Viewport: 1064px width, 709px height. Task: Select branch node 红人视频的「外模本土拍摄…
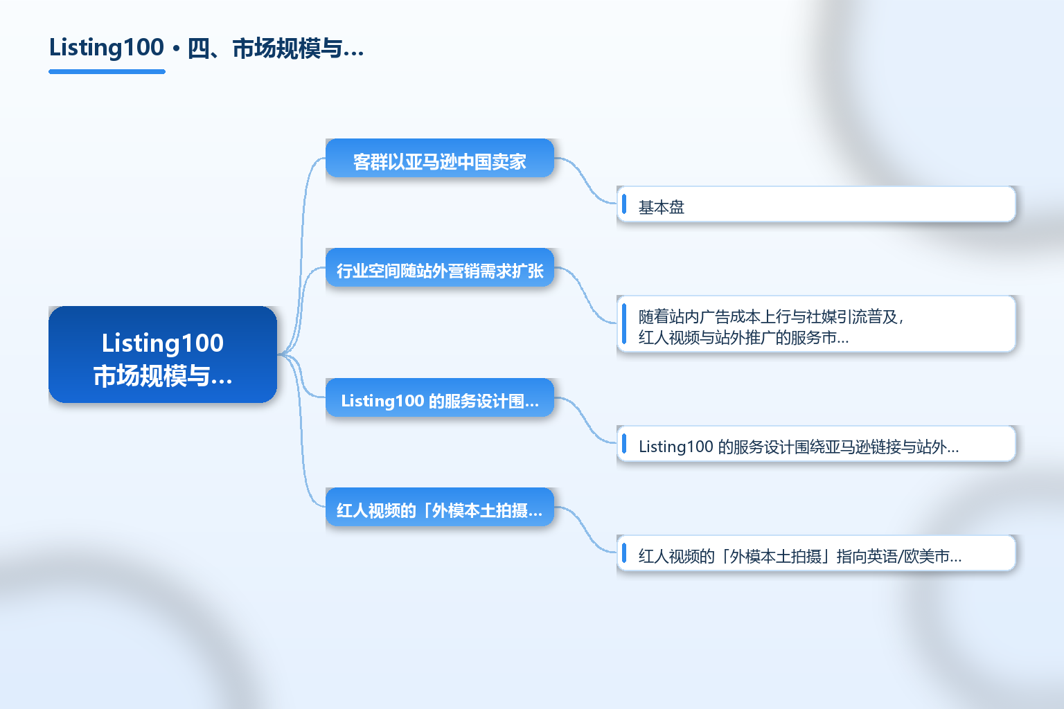pyautogui.click(x=440, y=507)
